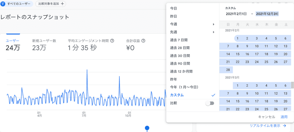
Task: Click the すべてのユーザー segment chip
Action: point(17,4)
